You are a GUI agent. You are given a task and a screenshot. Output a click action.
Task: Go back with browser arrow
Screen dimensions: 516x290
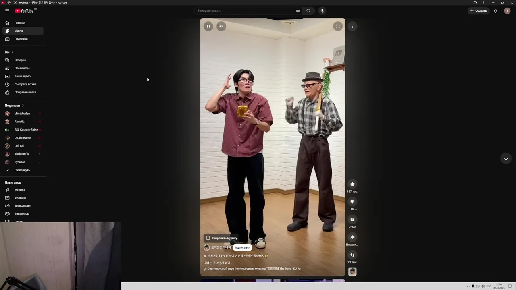9,2
